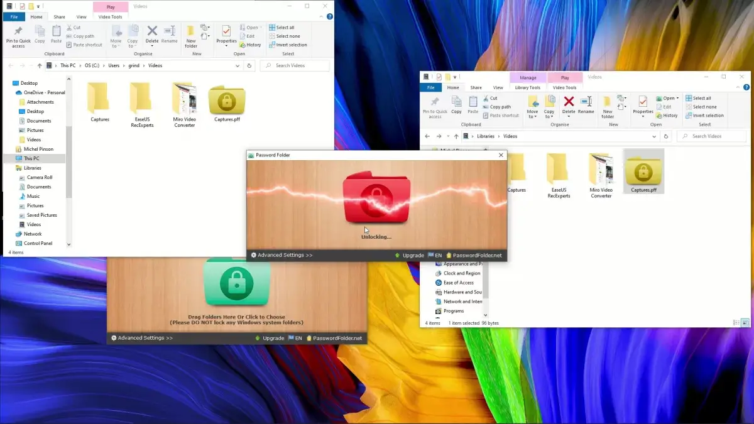Select Camera Roll in left navigation tree

[35, 177]
